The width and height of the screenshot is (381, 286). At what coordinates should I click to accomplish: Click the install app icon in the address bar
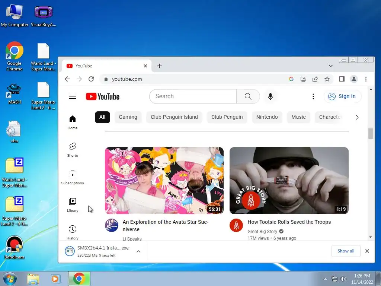pyautogui.click(x=303, y=79)
